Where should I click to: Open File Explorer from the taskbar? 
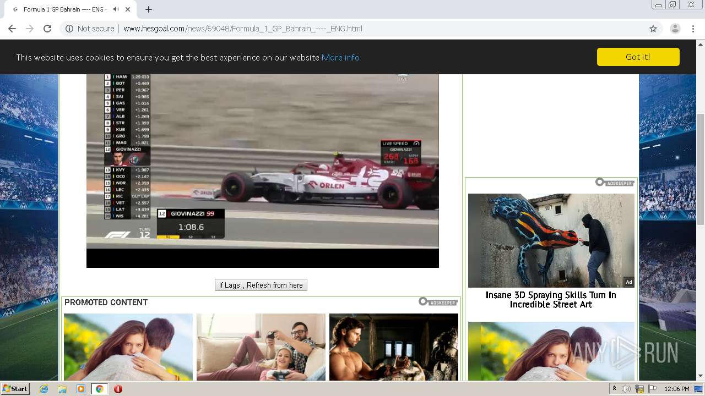(62, 389)
